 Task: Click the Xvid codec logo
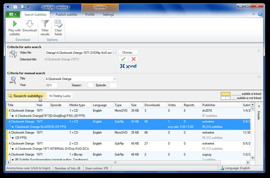click(128, 66)
